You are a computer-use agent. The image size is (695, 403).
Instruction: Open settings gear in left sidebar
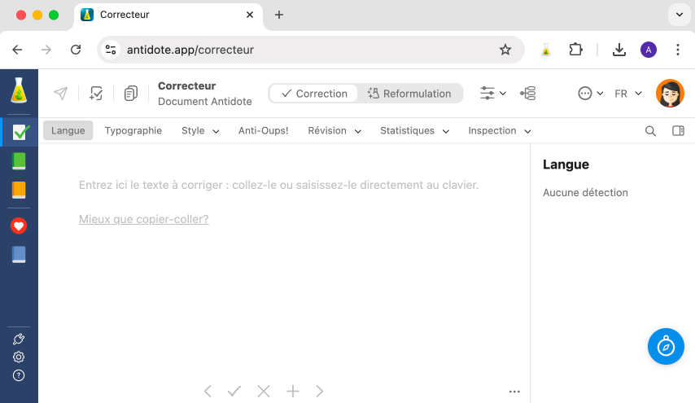pos(19,357)
